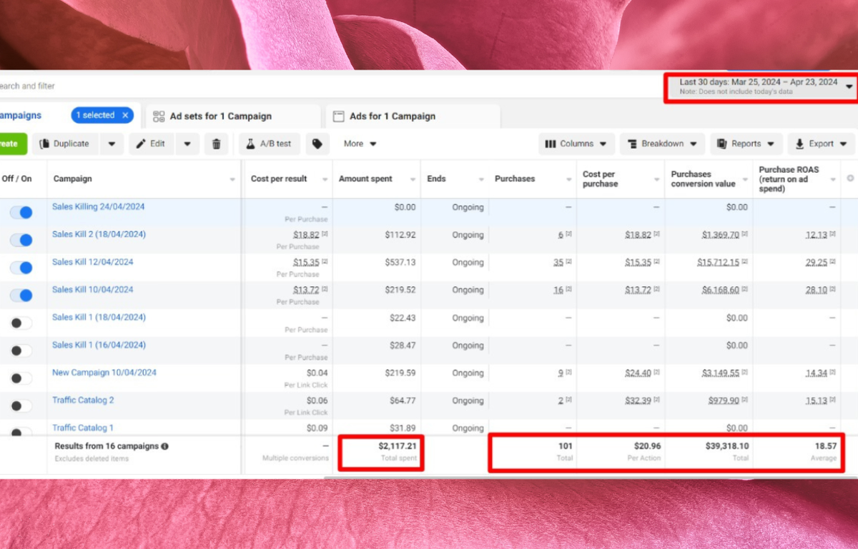Click the trash delete icon in toolbar
858x549 pixels.
coord(217,143)
